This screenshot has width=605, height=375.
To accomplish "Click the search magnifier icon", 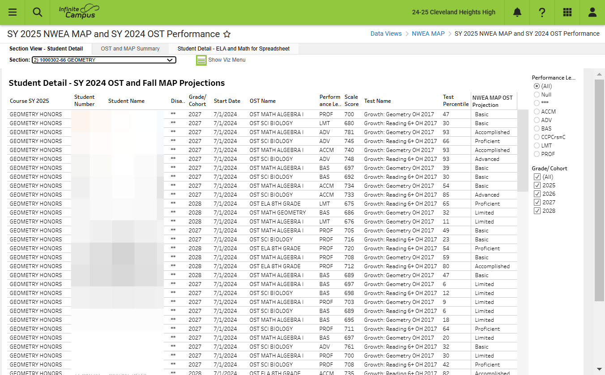I will point(38,12).
